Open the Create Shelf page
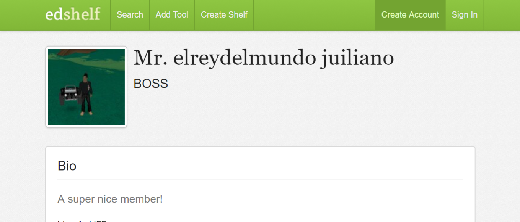The width and height of the screenshot is (520, 222). coord(224,15)
